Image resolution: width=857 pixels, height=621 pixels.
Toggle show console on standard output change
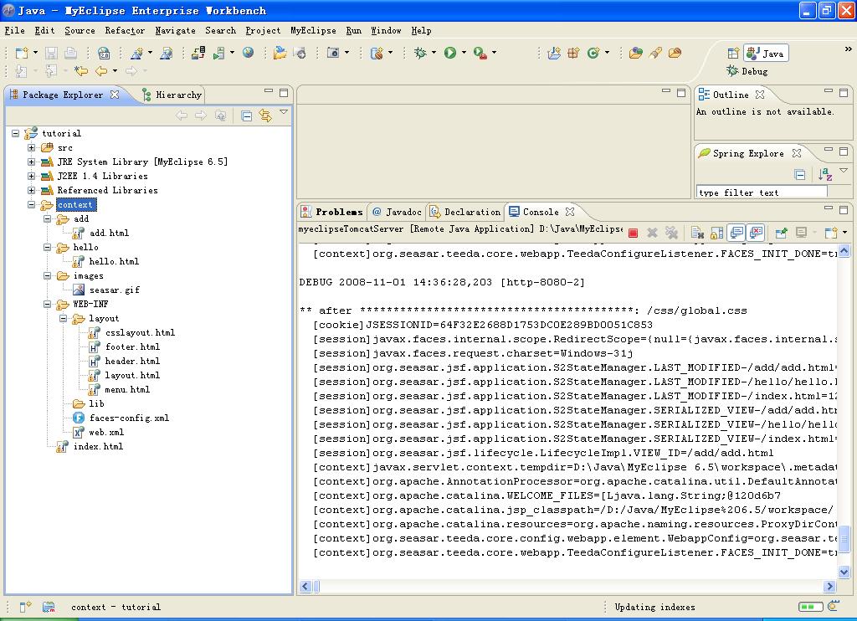(736, 233)
